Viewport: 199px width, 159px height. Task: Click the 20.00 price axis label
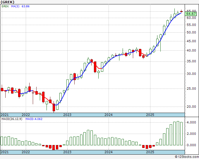[191, 107]
